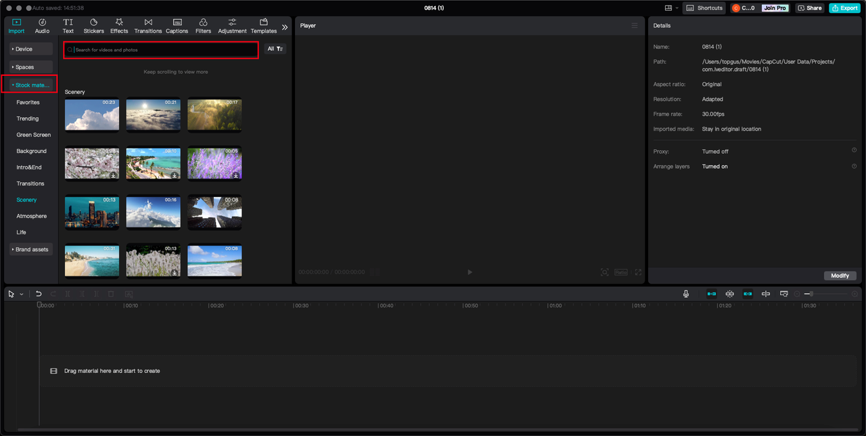Select the Background category
The image size is (866, 436).
32,151
